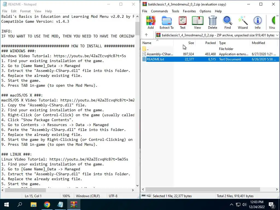Click Notepad horizontal scroll right arrow

coord(133,190)
